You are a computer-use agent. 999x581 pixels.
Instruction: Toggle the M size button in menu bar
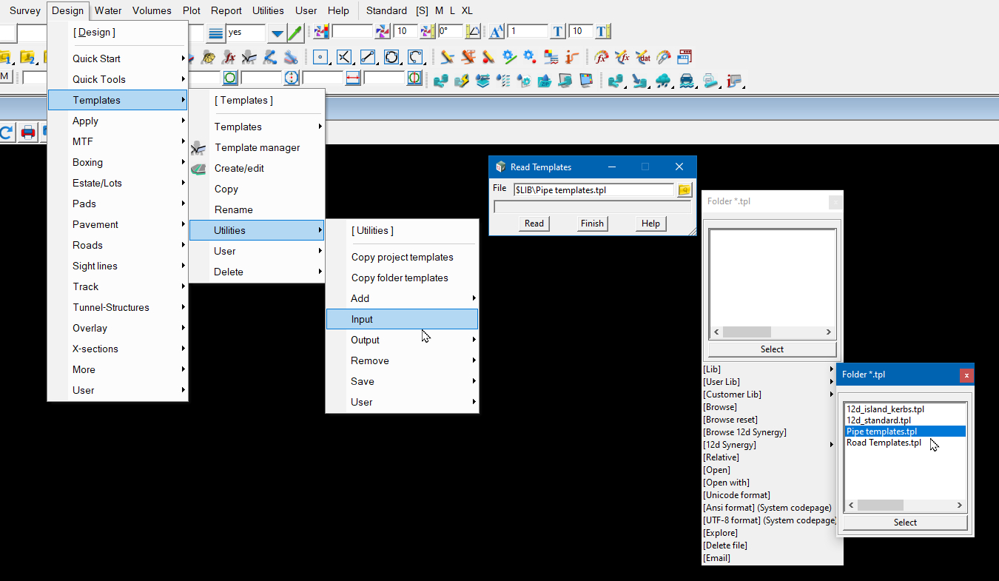pos(440,10)
